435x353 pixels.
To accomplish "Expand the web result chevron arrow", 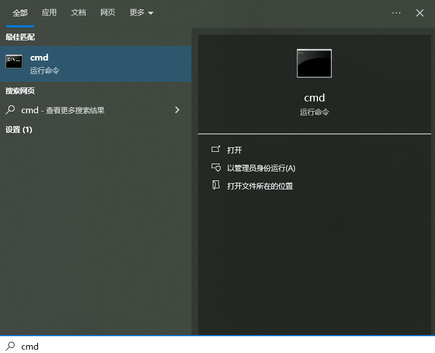I will click(177, 110).
